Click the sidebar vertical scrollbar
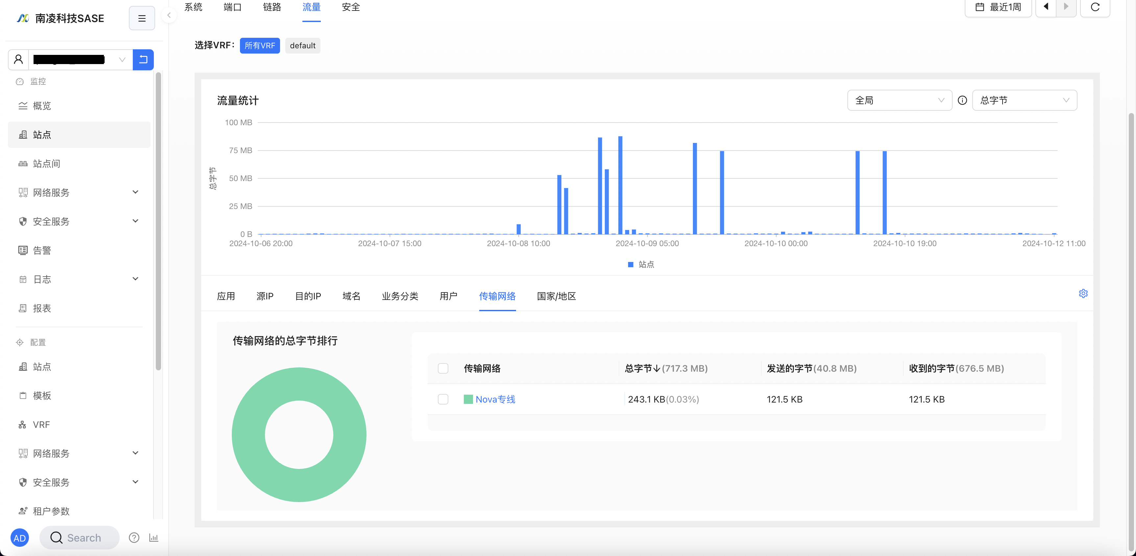The image size is (1136, 556). (158, 221)
